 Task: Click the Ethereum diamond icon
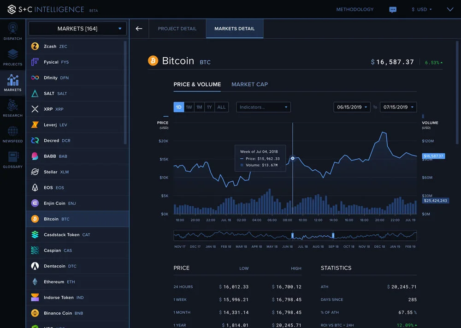point(35,281)
